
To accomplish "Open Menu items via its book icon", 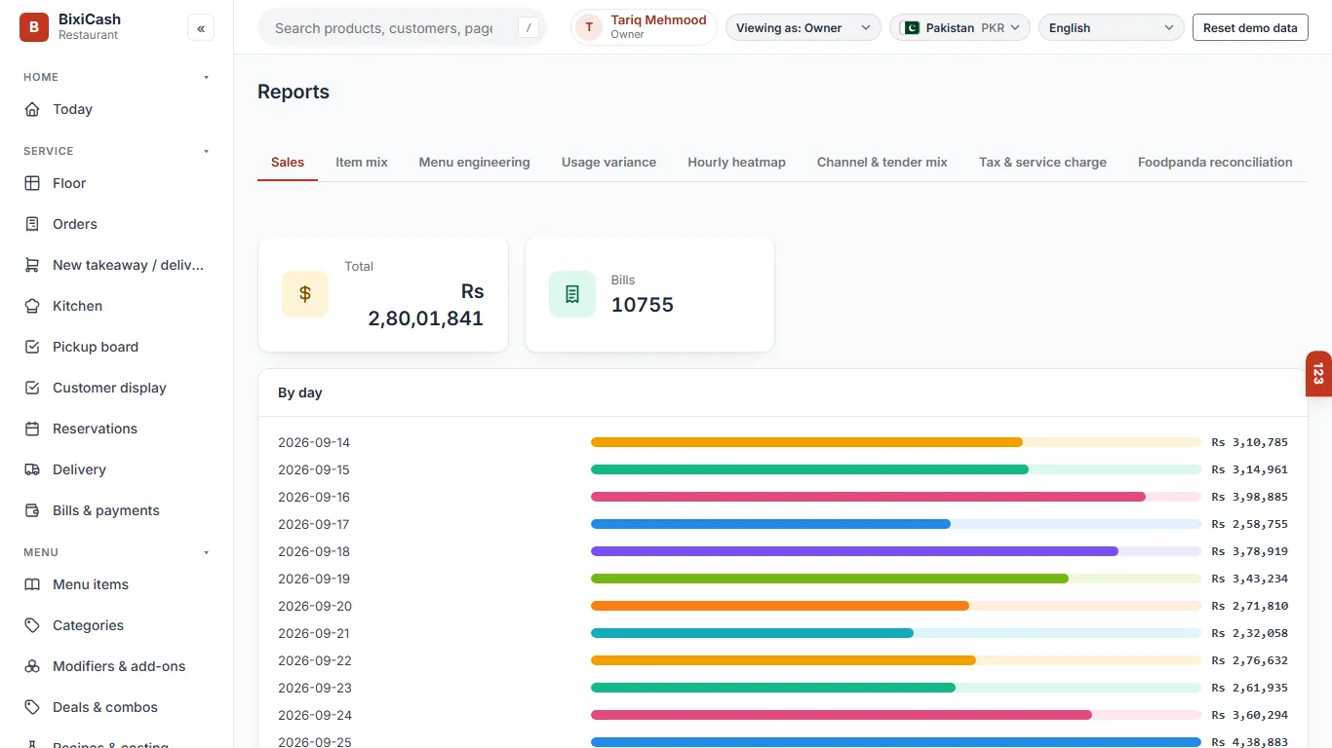I will click(x=32, y=584).
